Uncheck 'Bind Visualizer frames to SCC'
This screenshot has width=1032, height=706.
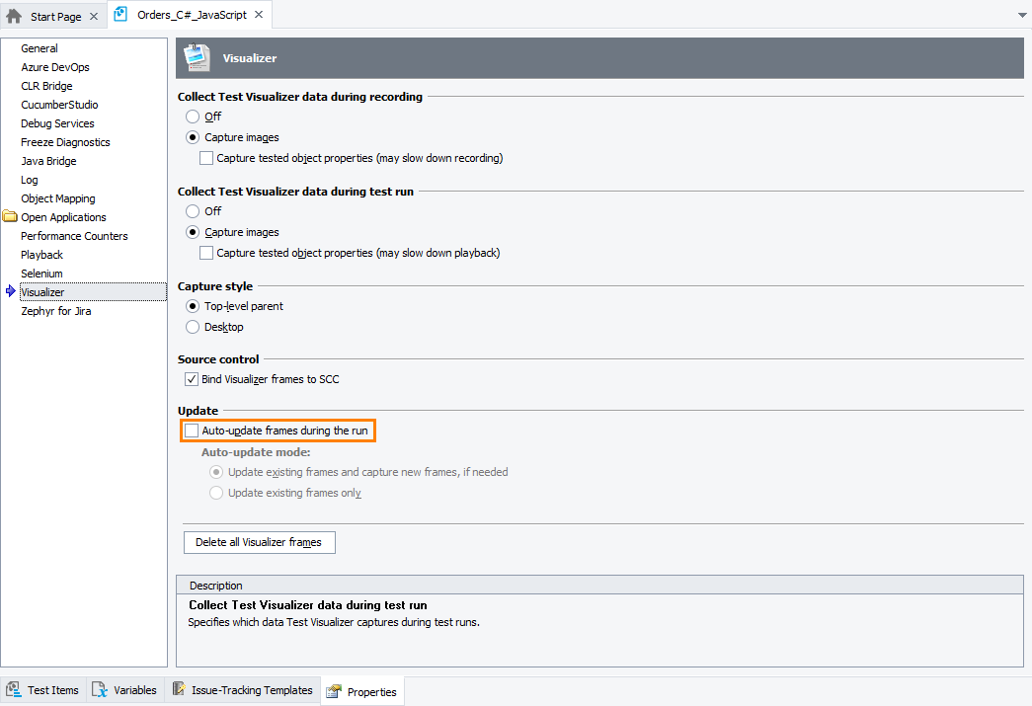(x=191, y=379)
